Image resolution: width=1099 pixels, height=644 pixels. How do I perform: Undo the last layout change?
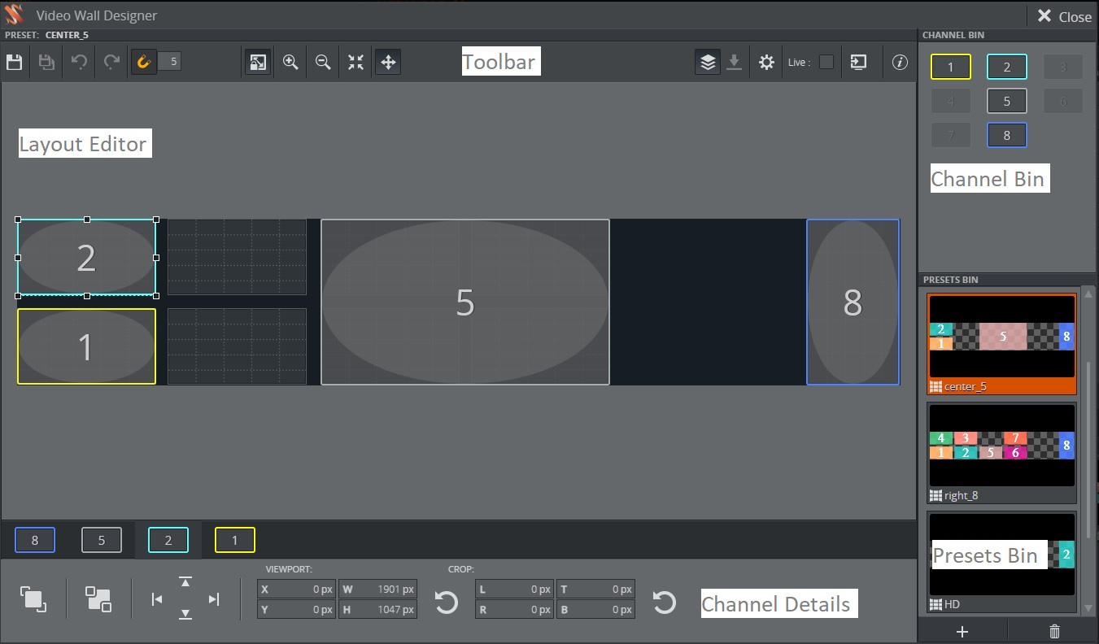click(x=79, y=61)
